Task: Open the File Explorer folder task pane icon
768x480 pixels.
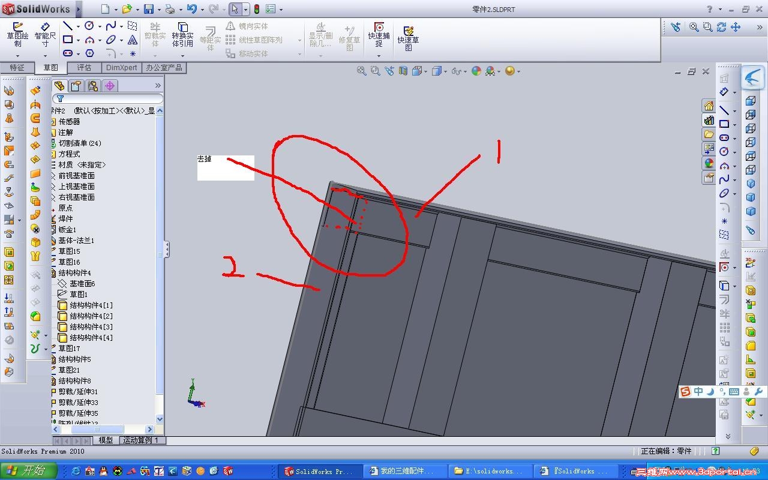Action: tap(709, 134)
